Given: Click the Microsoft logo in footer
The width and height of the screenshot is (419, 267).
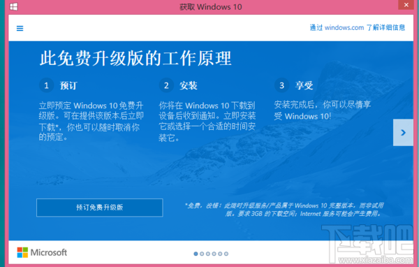Looking at the screenshot, I should tap(42, 252).
